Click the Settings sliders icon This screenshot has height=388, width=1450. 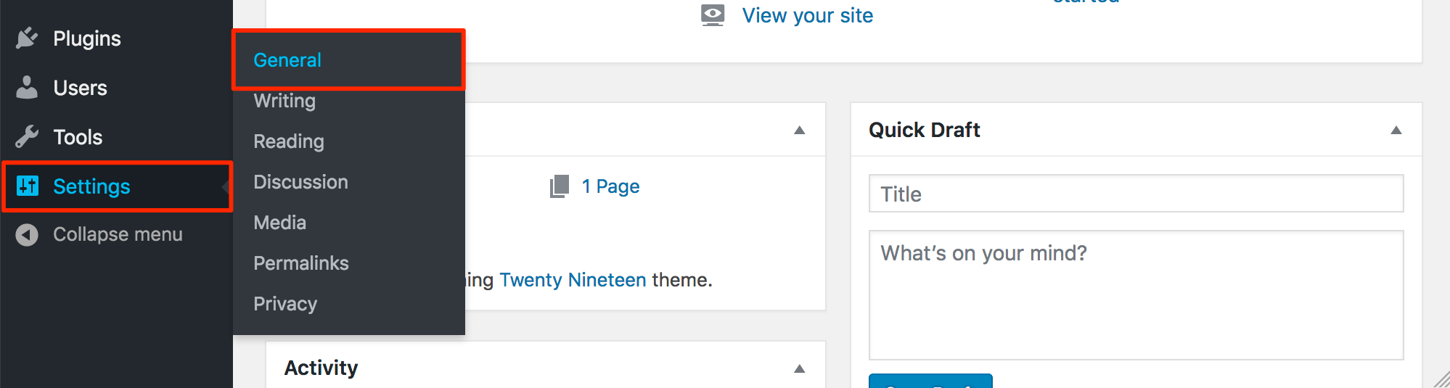click(x=28, y=186)
